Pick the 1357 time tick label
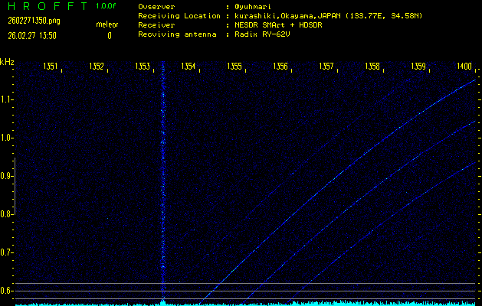Screen dimensions: 482x306 coord(326,67)
